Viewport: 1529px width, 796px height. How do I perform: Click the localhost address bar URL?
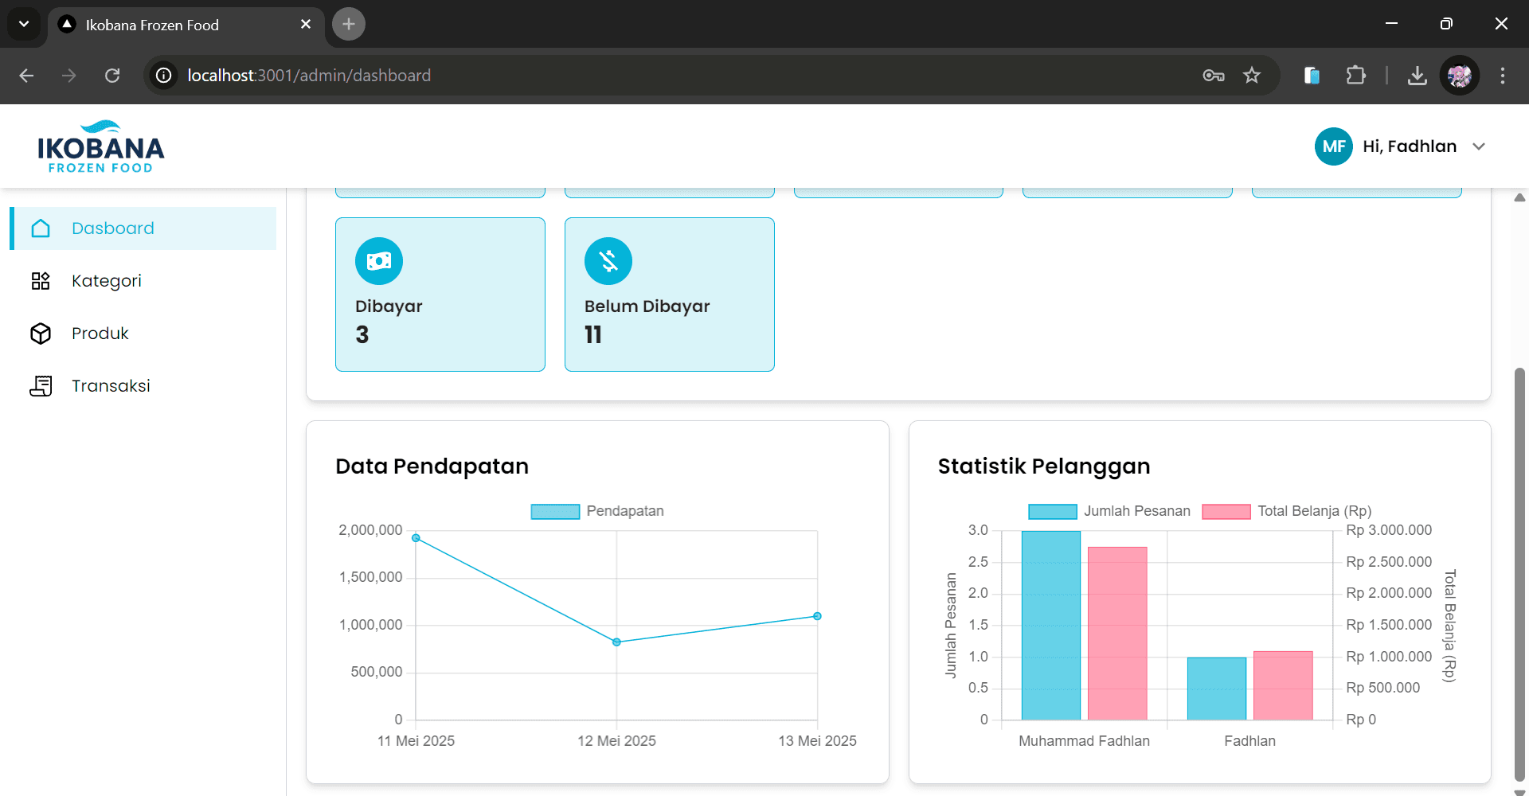point(309,76)
